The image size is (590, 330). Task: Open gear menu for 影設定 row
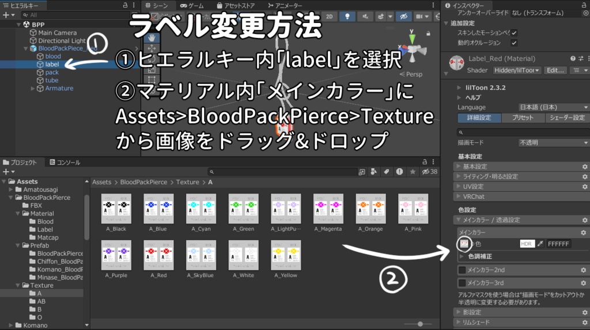click(585, 312)
